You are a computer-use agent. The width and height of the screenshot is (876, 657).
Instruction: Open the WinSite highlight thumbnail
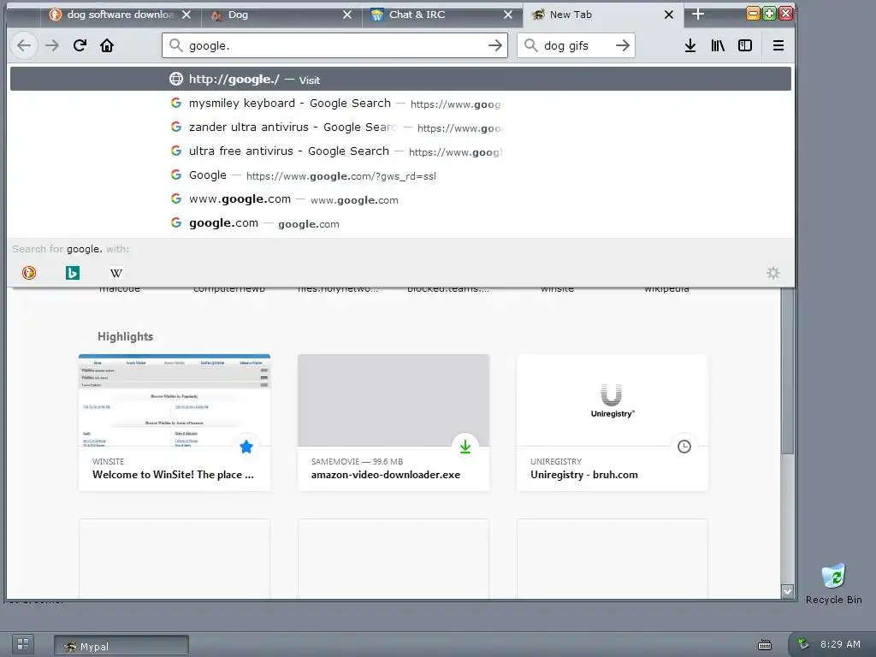[x=175, y=400]
